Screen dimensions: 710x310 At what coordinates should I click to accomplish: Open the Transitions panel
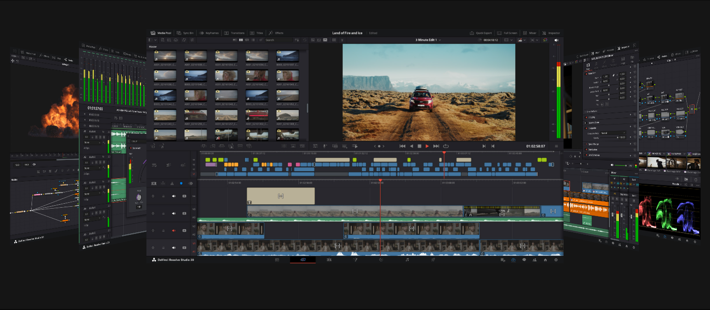click(234, 33)
